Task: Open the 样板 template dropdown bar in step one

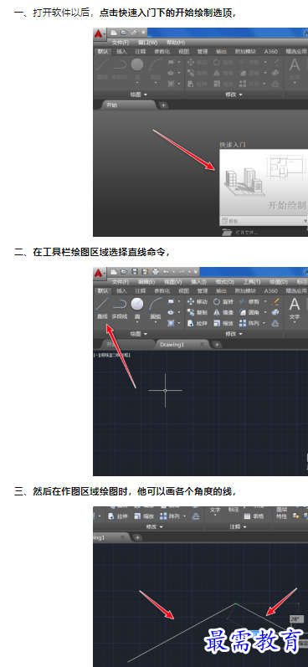Action: pos(264,221)
